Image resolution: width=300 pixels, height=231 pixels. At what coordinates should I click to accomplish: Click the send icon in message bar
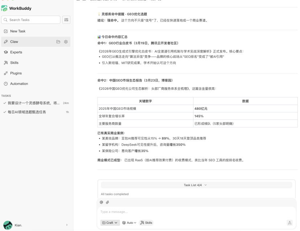click(x=289, y=223)
